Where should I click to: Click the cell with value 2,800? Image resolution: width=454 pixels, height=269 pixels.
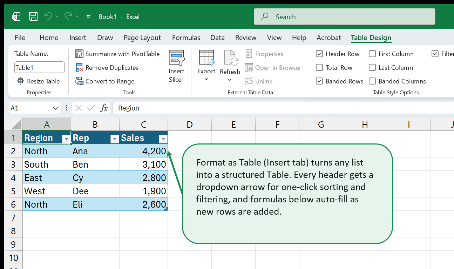click(x=143, y=177)
